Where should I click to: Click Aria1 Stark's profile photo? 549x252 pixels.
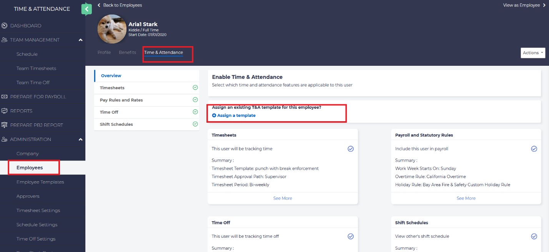(x=112, y=29)
